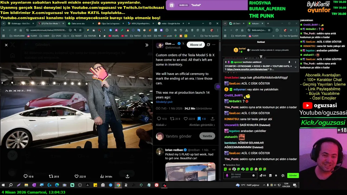Open weather widget showing 13°C Hafif yağmur
This screenshot has width=347, height=195.
(x=248, y=185)
